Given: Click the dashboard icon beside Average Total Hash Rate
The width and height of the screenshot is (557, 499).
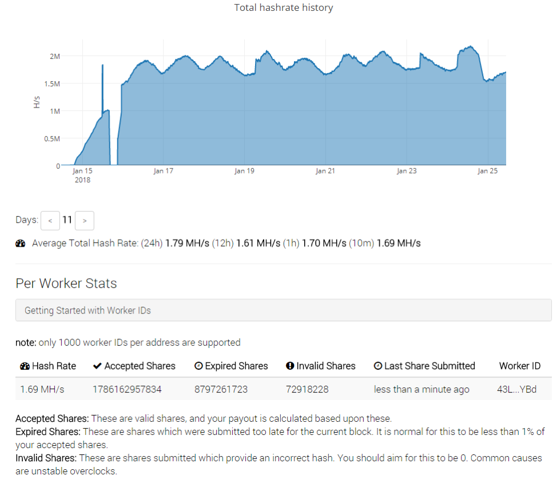Looking at the screenshot, I should 21,243.
